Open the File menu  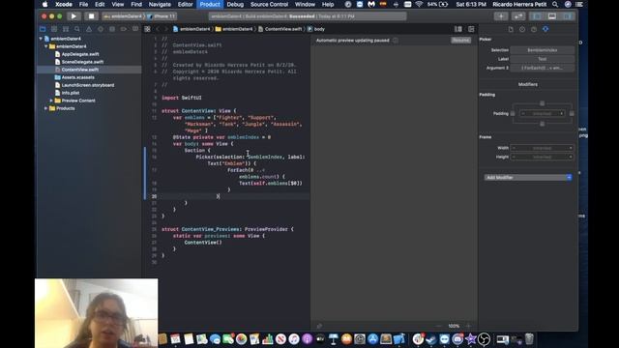pyautogui.click(x=84, y=4)
